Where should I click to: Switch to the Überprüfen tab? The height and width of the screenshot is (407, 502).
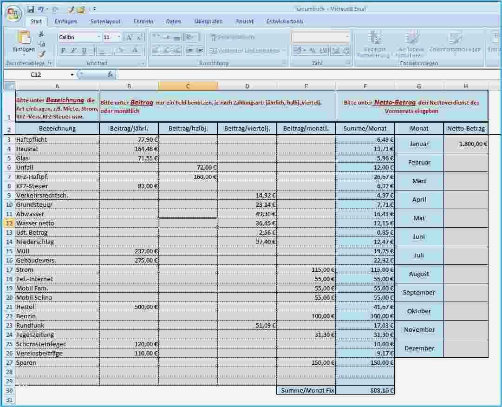[209, 21]
